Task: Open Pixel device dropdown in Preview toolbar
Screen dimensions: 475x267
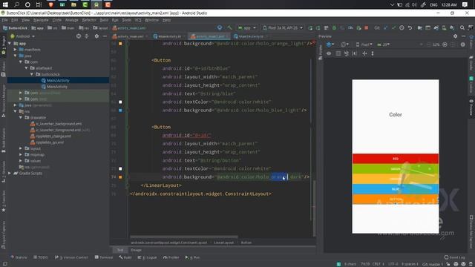Action: coord(364,44)
